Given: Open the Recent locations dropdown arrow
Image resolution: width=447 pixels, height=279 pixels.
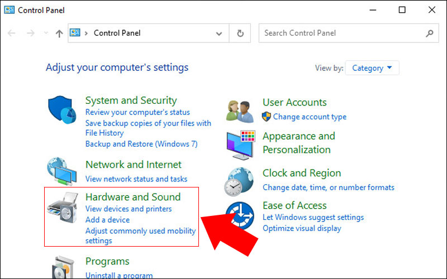Looking at the screenshot, I should click(x=46, y=33).
